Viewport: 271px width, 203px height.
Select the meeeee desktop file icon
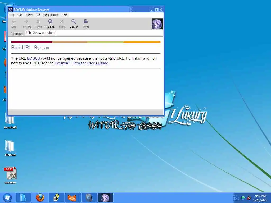pyautogui.click(x=10, y=176)
